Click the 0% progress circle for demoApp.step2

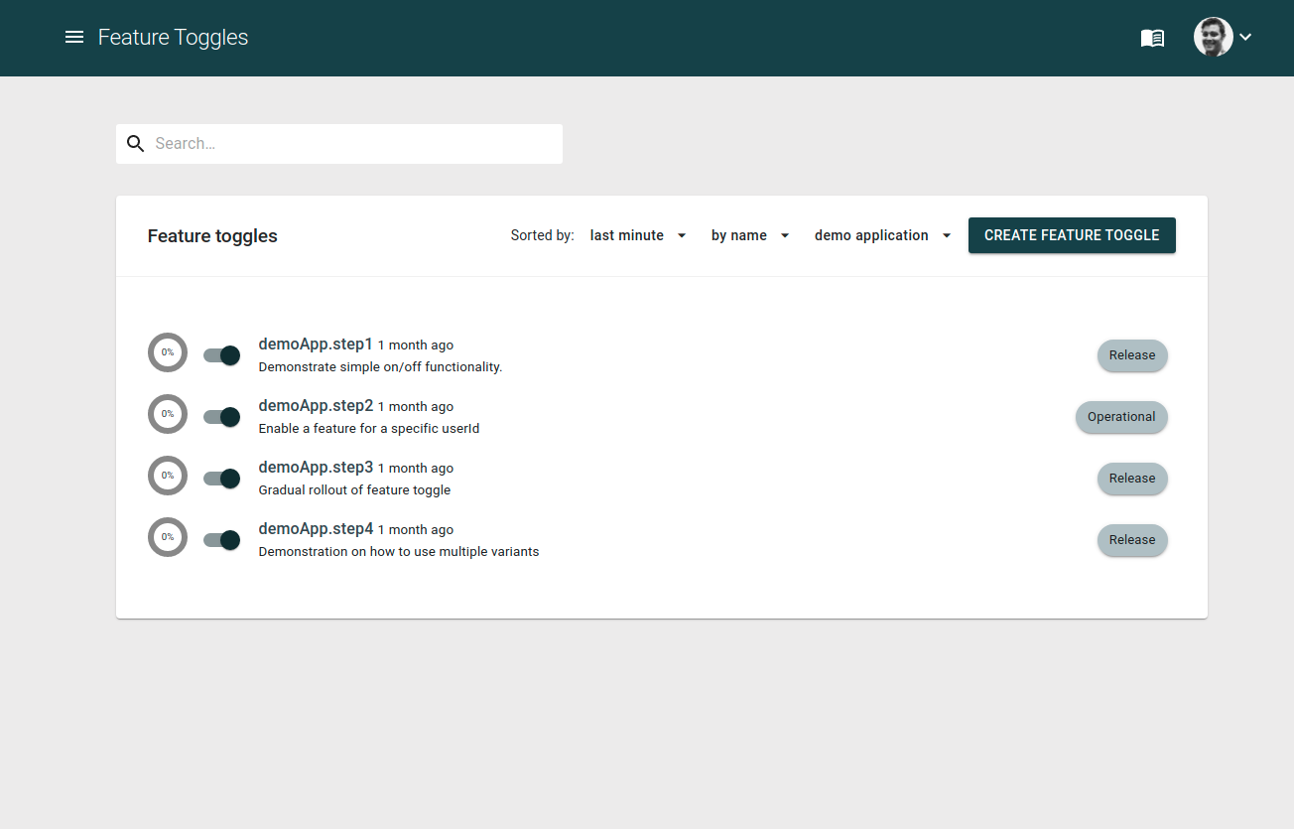point(168,414)
